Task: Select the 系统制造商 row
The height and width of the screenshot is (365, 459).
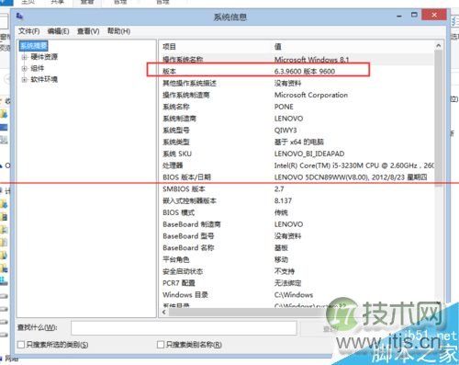Action: click(297, 119)
